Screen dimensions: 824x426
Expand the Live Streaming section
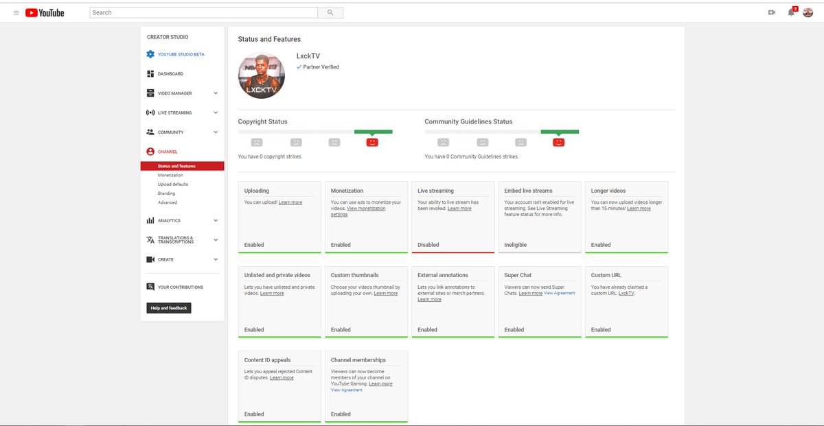pos(216,113)
